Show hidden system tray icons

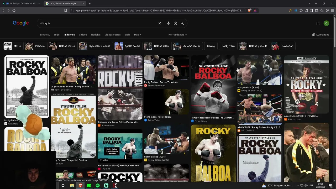pyautogui.click(x=297, y=186)
